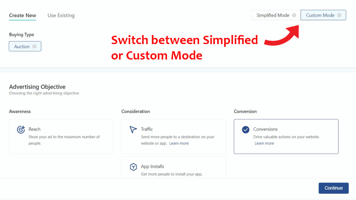
Task: Click the Advertising Objective heading
Action: (37, 87)
